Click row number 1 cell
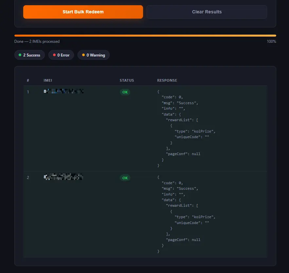Viewport: 289px width, 273px height. [x=28, y=92]
